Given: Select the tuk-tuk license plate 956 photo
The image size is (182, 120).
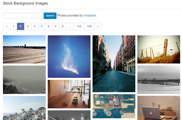Looking at the screenshot, I should (x=114, y=106).
